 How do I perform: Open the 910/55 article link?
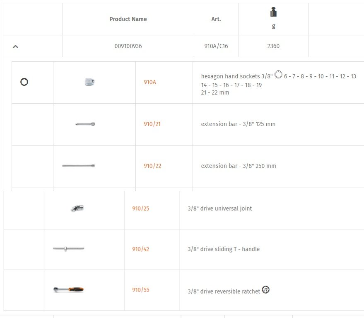click(141, 290)
